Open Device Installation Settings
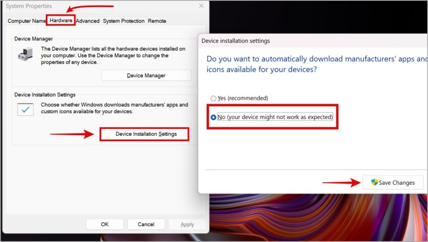This screenshot has height=242, width=428. (x=144, y=134)
